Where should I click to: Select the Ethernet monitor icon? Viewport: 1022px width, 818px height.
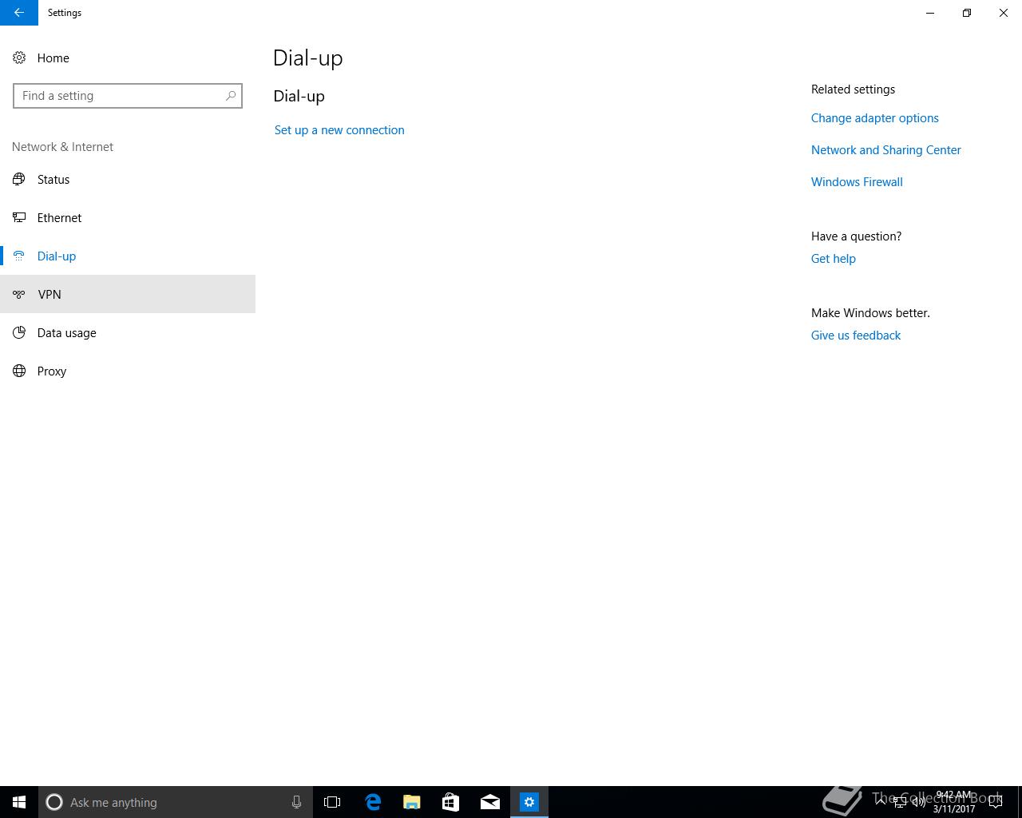[x=19, y=217]
